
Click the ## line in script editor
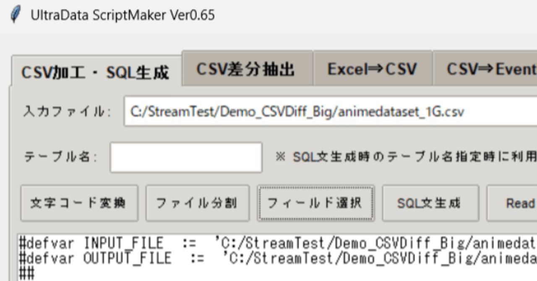pyautogui.click(x=26, y=273)
